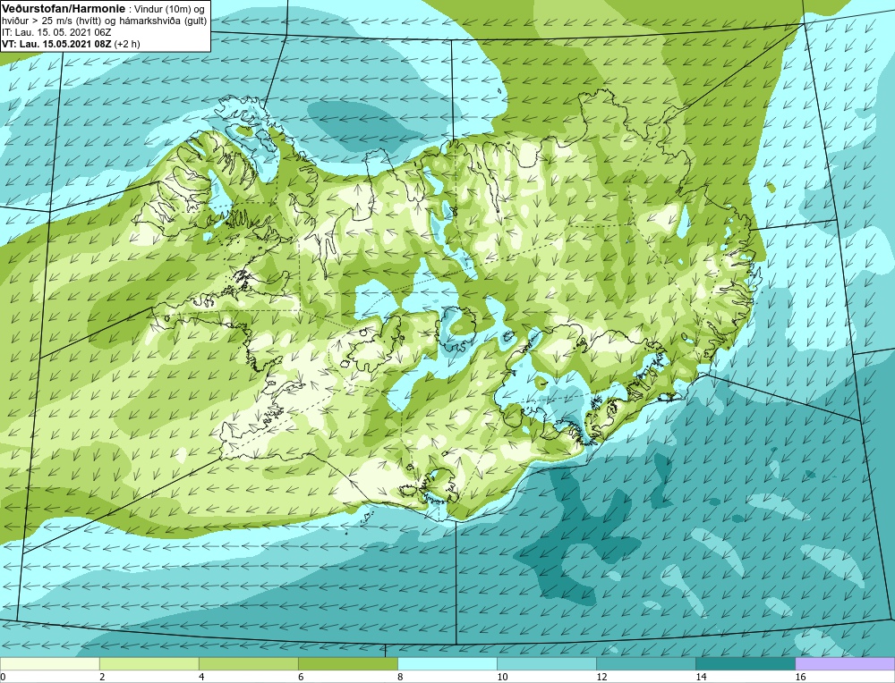Click the 4–6 m/s green legend swatch

point(248,663)
